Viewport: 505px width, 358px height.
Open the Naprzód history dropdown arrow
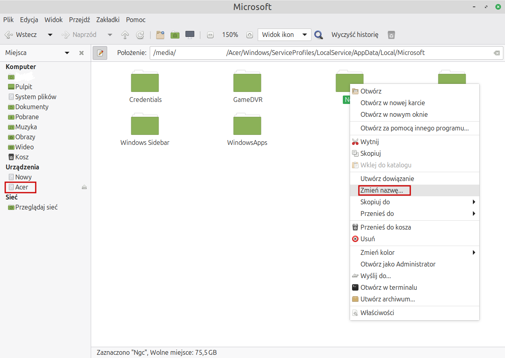tap(110, 35)
